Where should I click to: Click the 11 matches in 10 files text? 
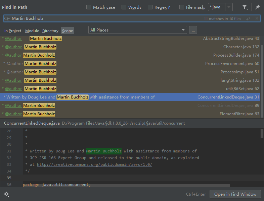point(222,19)
